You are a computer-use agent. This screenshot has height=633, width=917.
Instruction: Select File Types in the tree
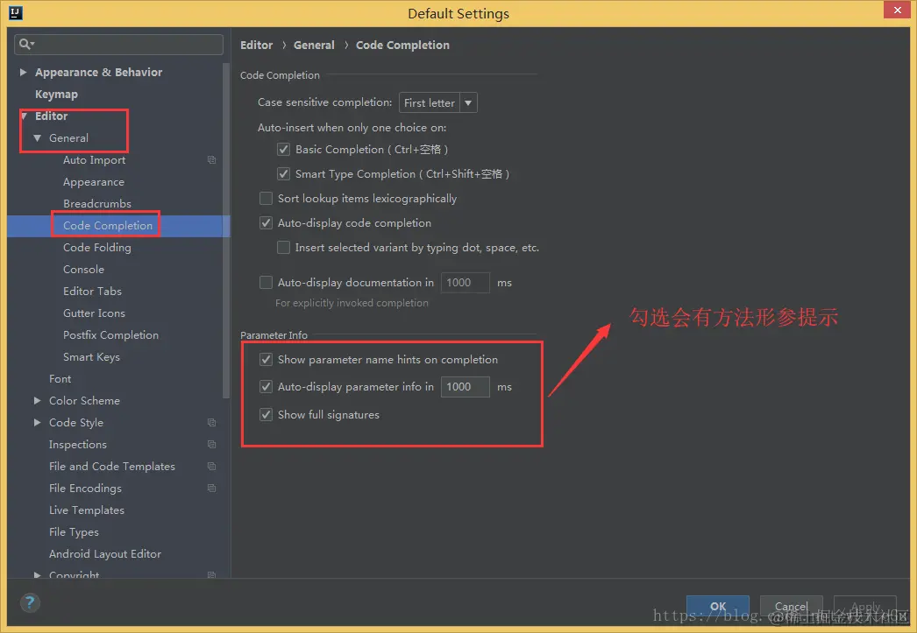coord(74,532)
